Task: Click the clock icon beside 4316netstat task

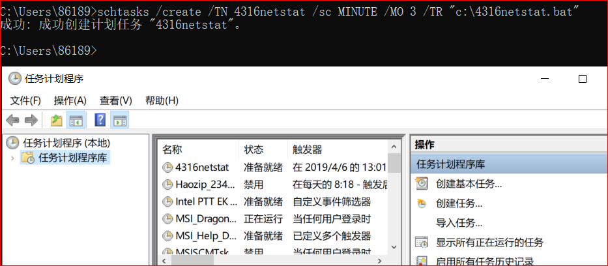Action: pos(167,168)
